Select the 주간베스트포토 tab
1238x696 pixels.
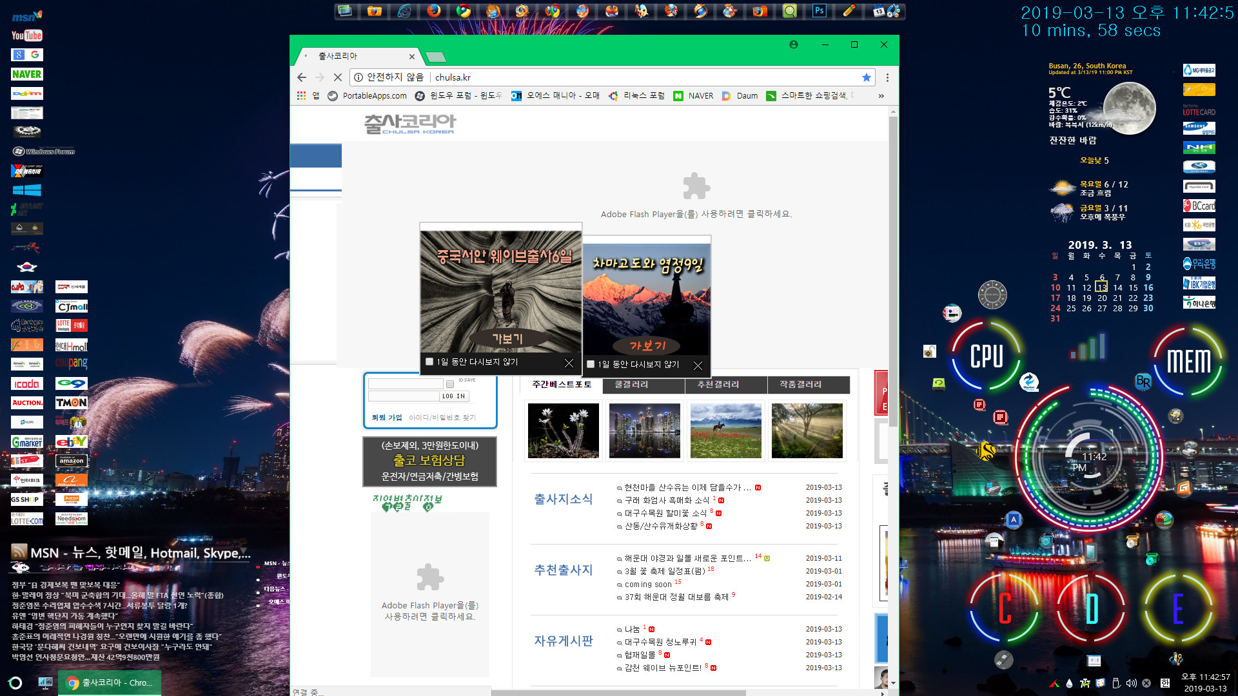tap(562, 385)
